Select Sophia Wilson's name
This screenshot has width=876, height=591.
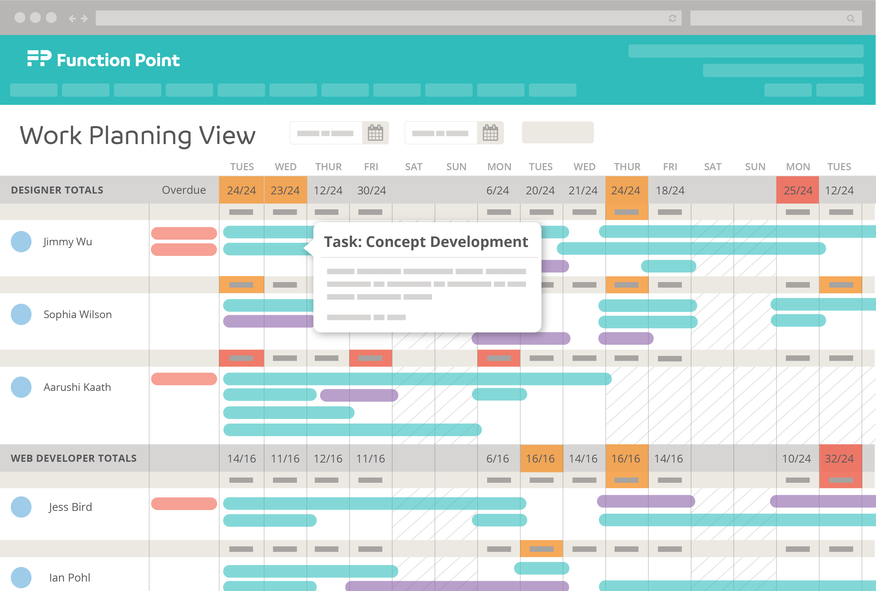(78, 314)
